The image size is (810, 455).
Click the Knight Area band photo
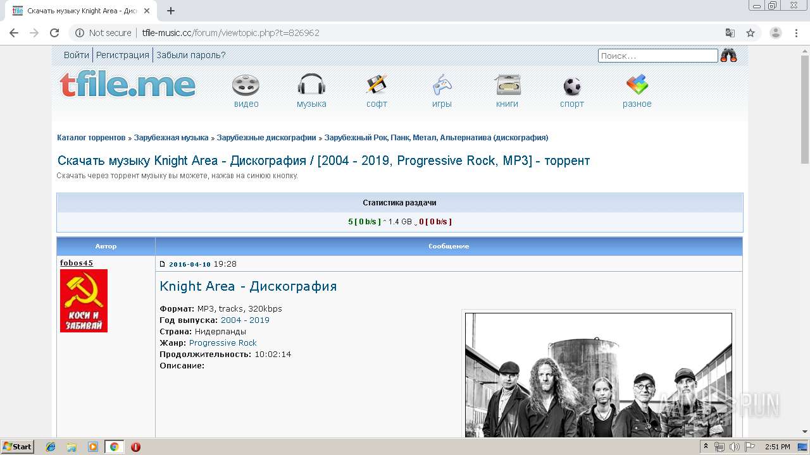pyautogui.click(x=599, y=374)
